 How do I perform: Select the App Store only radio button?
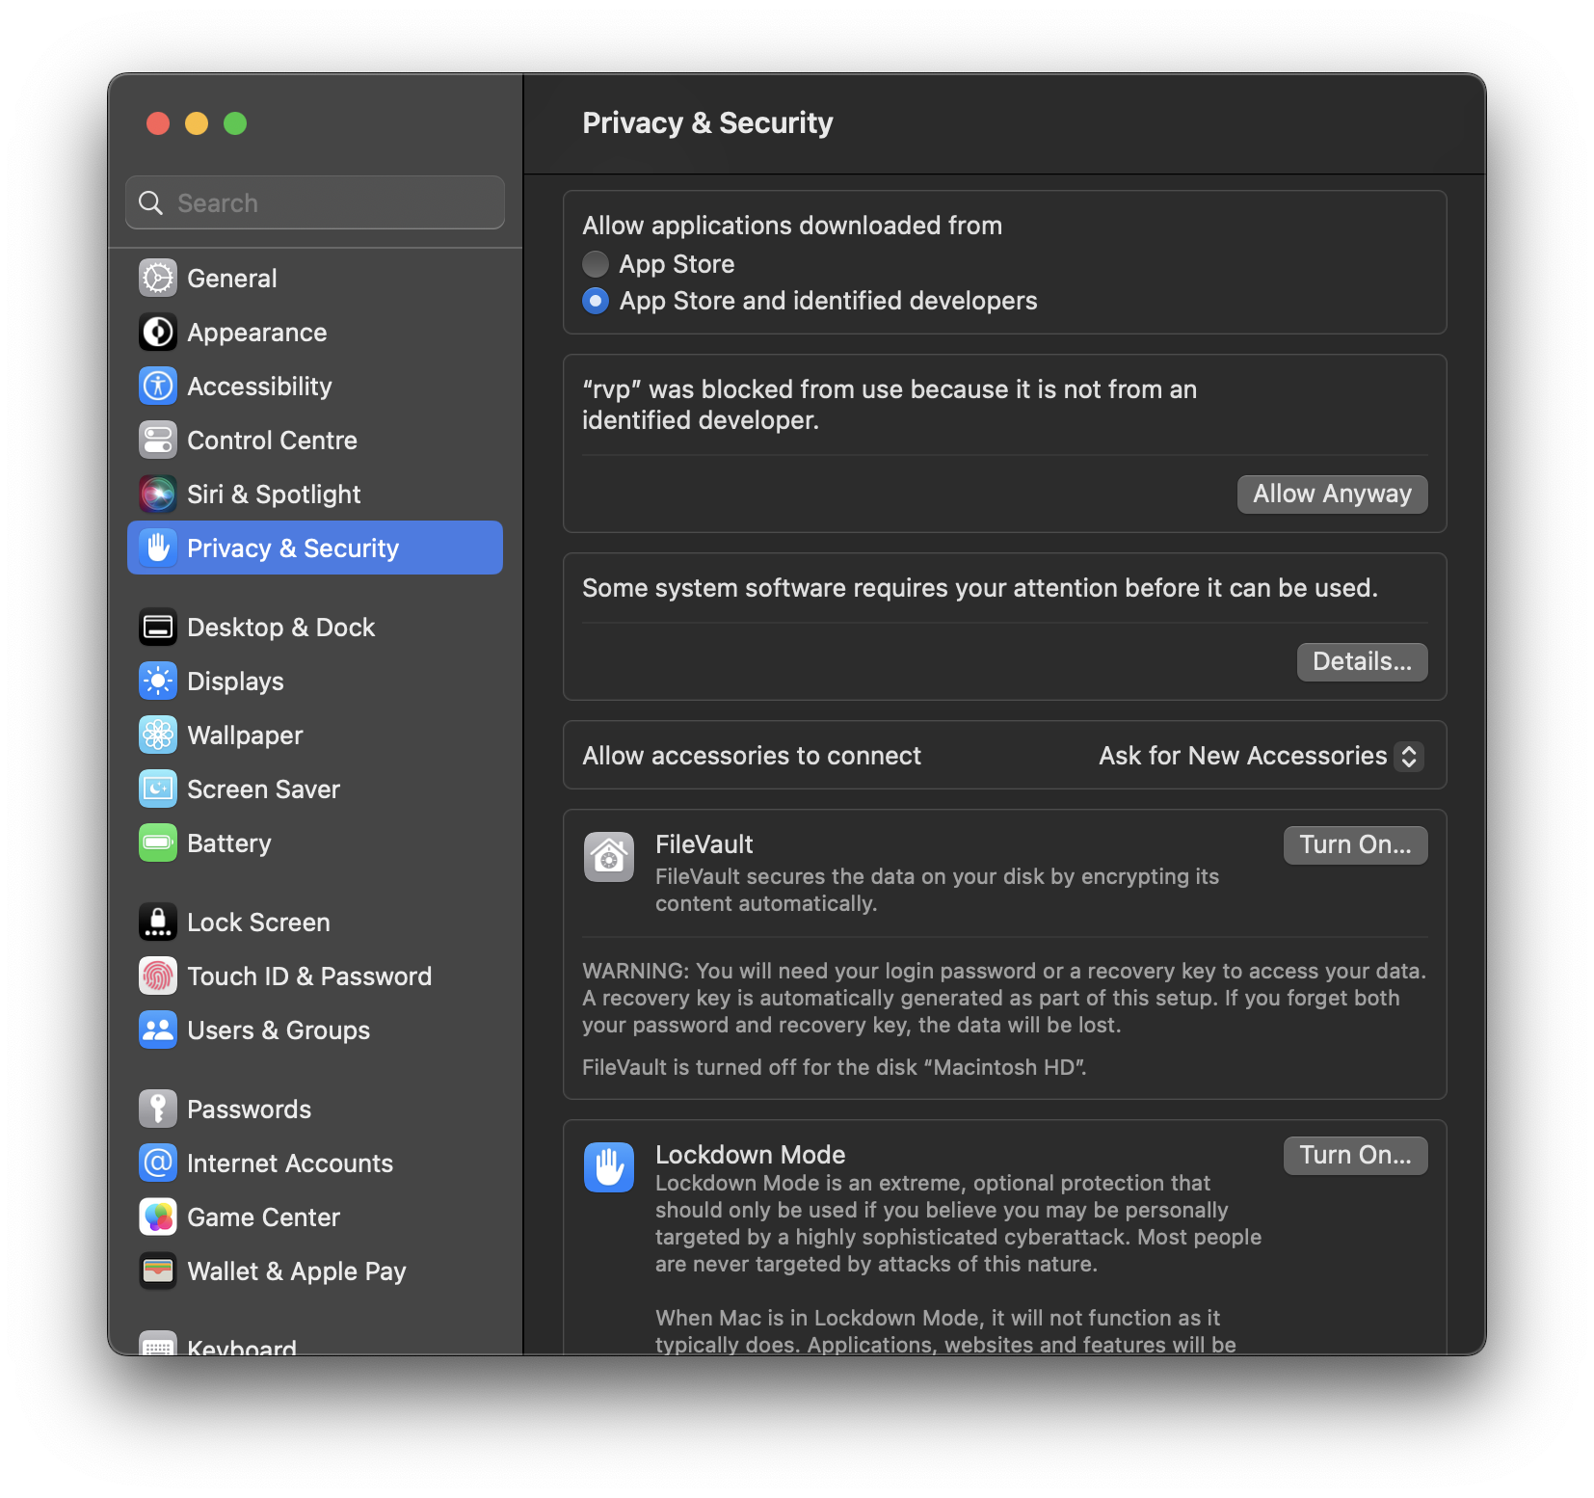(596, 263)
